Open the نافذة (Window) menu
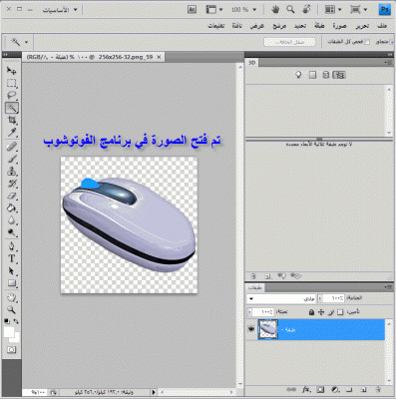The width and height of the screenshot is (396, 399). tap(236, 26)
